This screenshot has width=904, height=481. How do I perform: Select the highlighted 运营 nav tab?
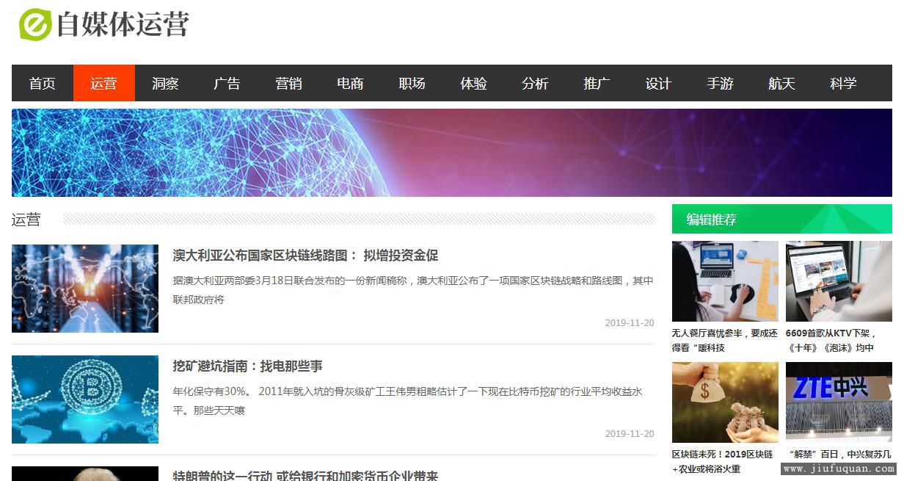(104, 83)
